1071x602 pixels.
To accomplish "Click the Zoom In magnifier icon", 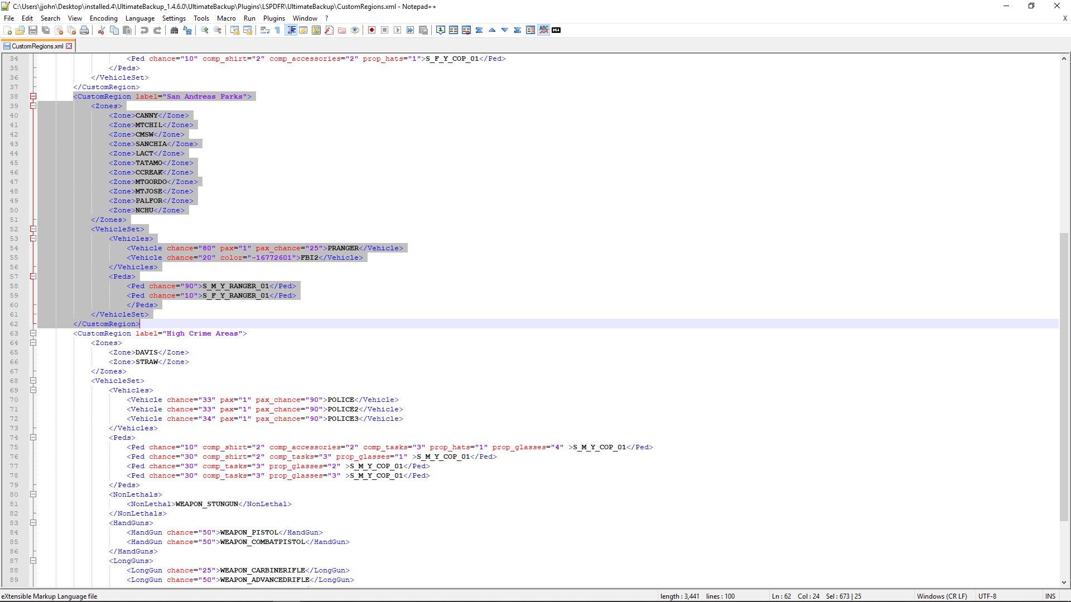I will pyautogui.click(x=205, y=30).
